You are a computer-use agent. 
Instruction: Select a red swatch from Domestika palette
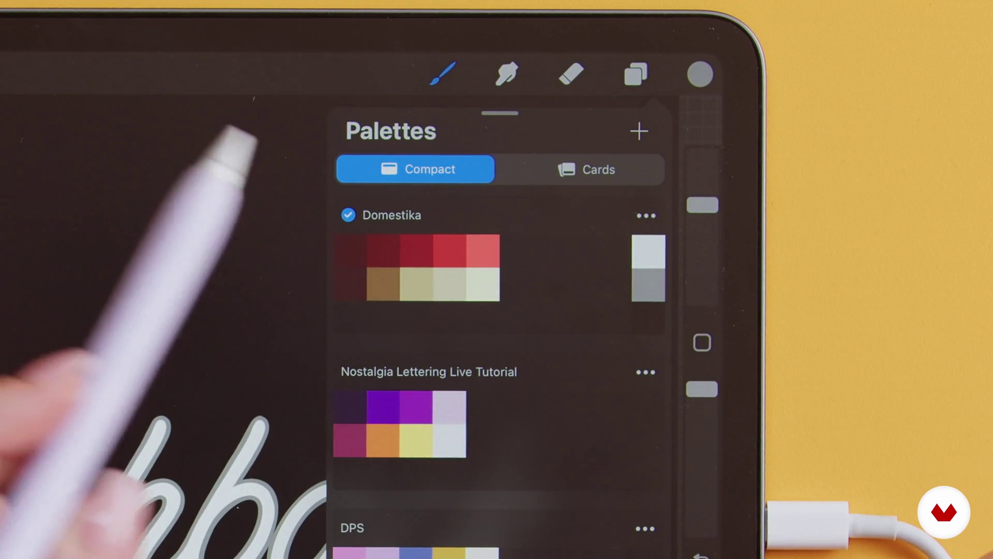(x=450, y=251)
